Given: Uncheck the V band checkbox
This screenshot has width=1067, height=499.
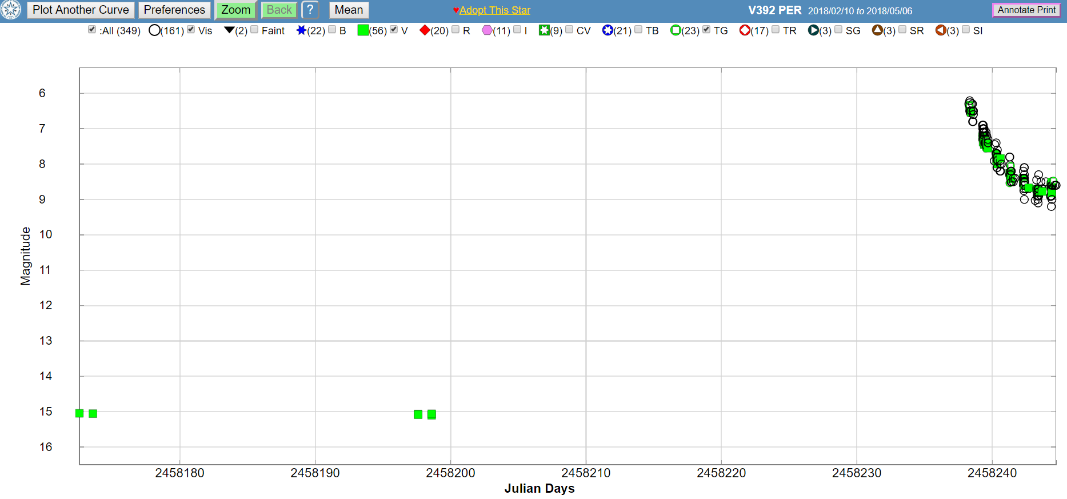Looking at the screenshot, I should coord(394,29).
